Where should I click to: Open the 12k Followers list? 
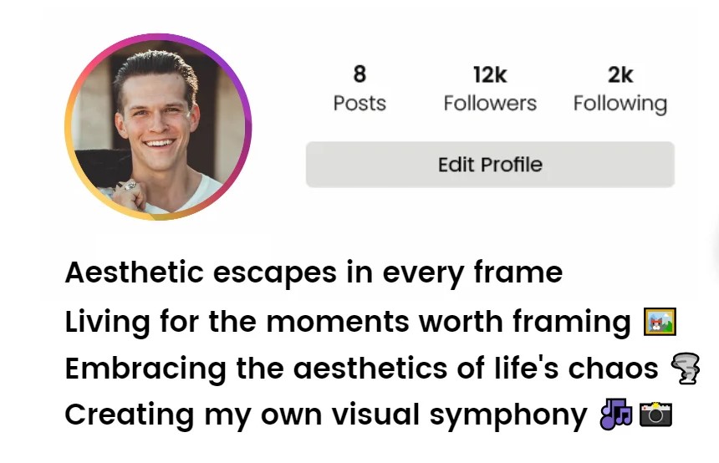pyautogui.click(x=490, y=89)
